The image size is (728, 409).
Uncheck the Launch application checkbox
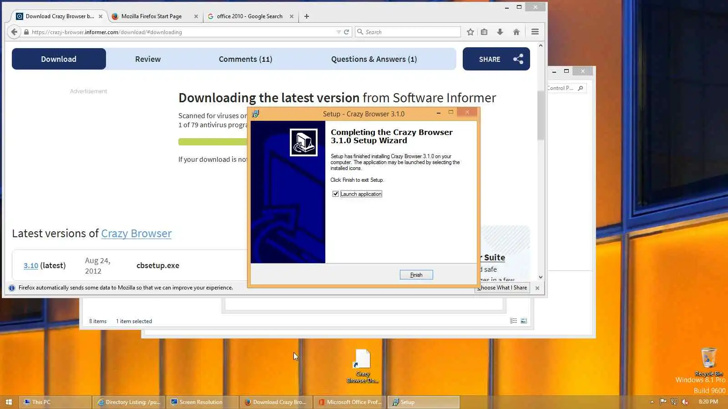(x=335, y=194)
